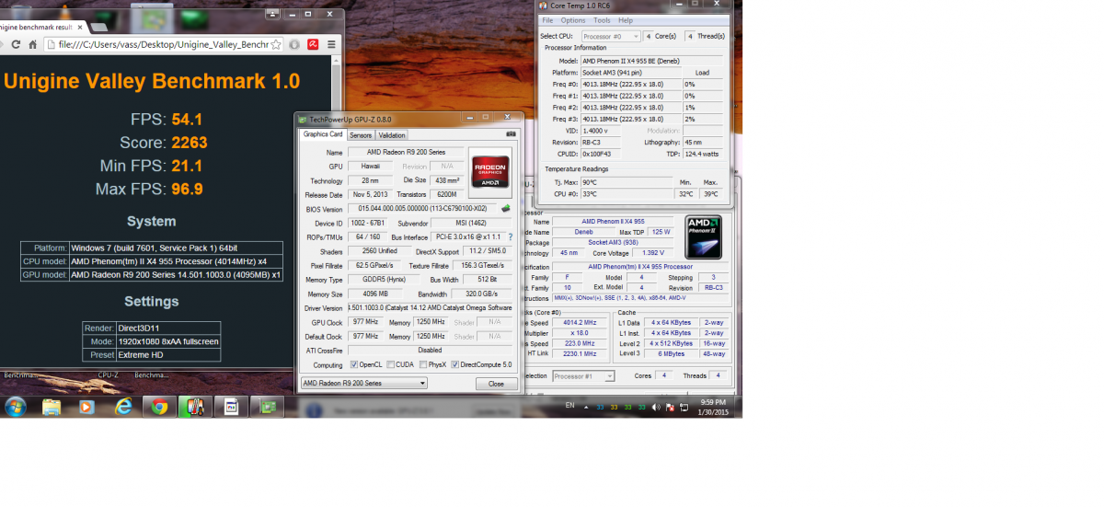Click the BIOS save chip icon in GPU-Z
The image size is (1104, 507).
point(506,208)
